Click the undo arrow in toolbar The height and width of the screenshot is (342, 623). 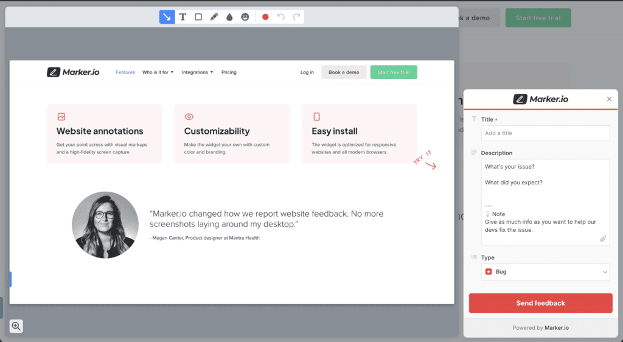(281, 17)
